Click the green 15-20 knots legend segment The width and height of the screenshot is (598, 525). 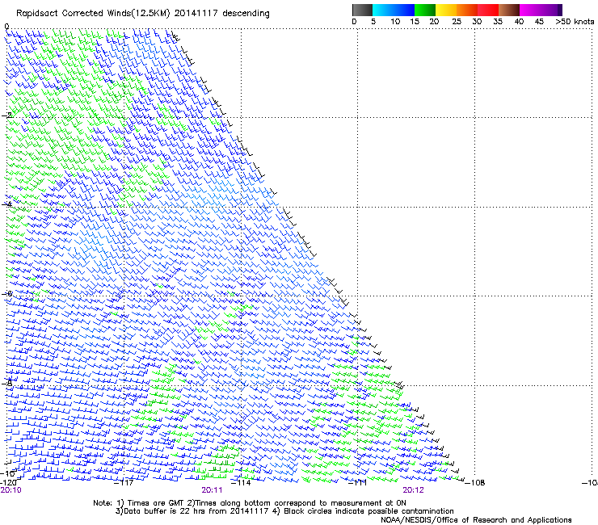[x=425, y=10]
